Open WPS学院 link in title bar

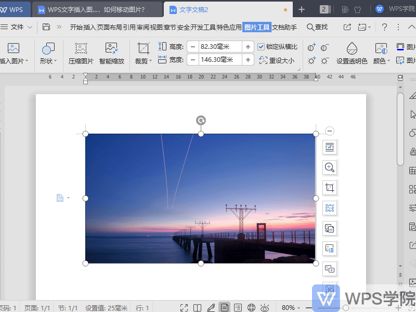(395, 9)
